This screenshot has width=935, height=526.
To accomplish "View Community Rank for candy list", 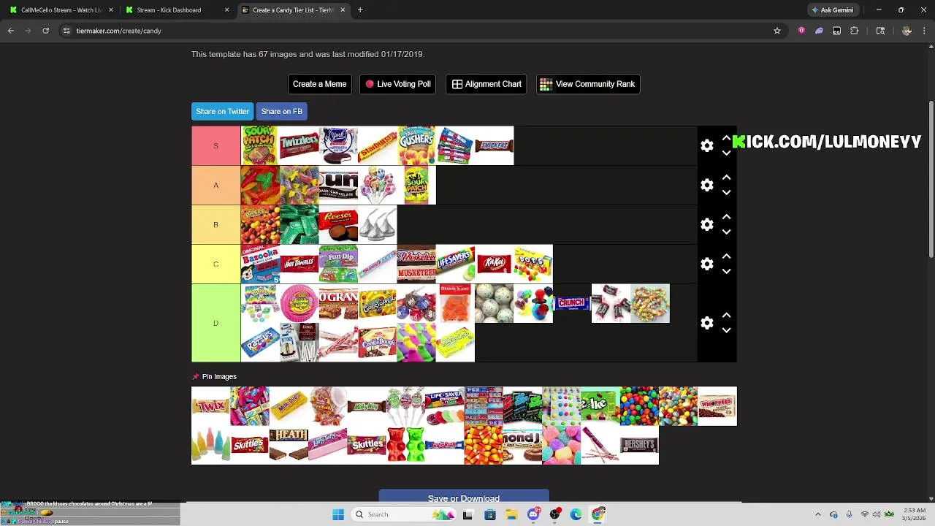I will click(588, 84).
